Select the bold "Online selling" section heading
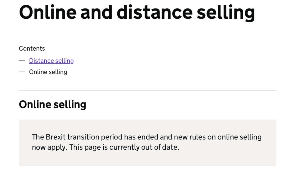The height and width of the screenshot is (175, 282). [x=52, y=105]
